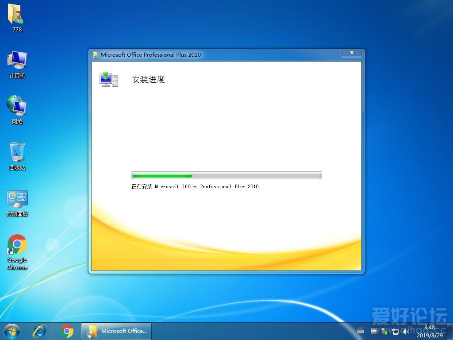The width and height of the screenshot is (453, 340).
Task: Click the 正在安装 Microsoft Office status text
Action: [x=198, y=187]
